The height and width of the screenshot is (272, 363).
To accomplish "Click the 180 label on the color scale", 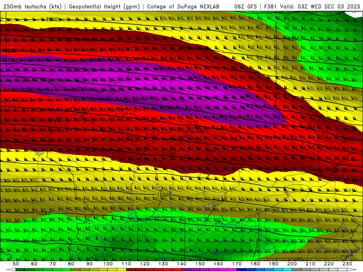I will point(255,264).
